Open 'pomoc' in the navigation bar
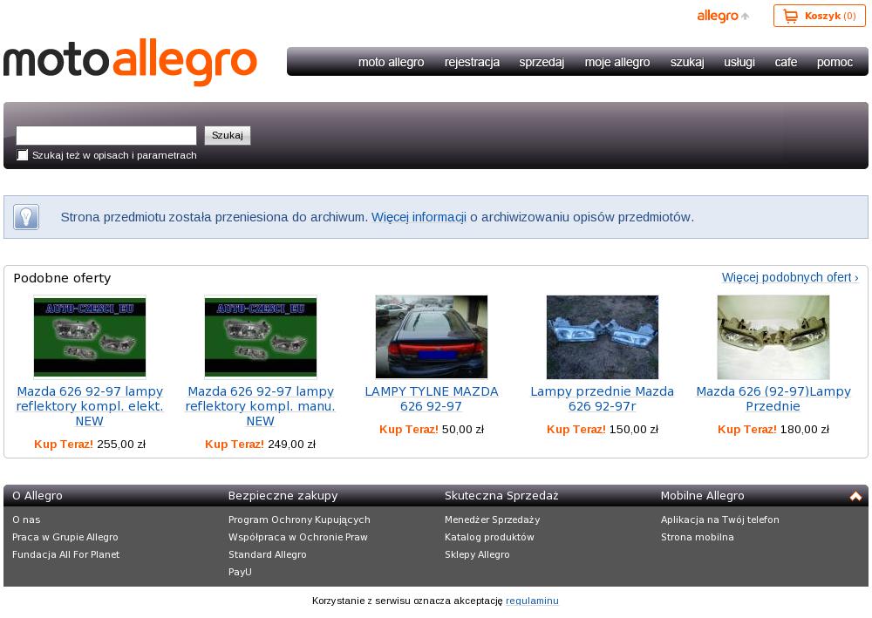 click(x=835, y=62)
